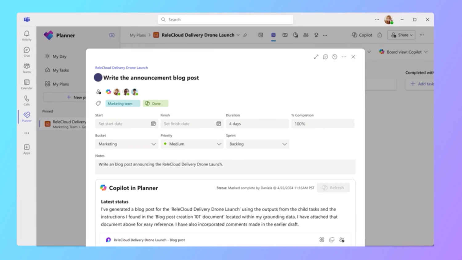Click the purple completion circle beside the task title
Image resolution: width=462 pixels, height=260 pixels.
pyautogui.click(x=98, y=77)
